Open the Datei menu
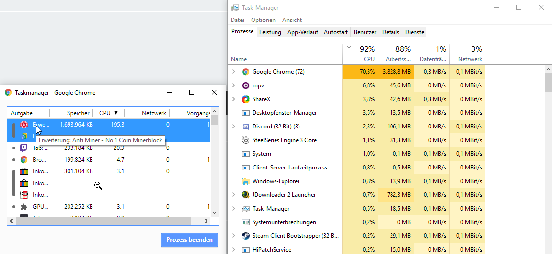The image size is (552, 254). tap(238, 20)
